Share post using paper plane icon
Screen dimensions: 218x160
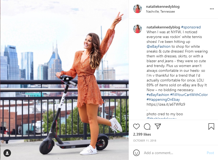(x=158, y=126)
